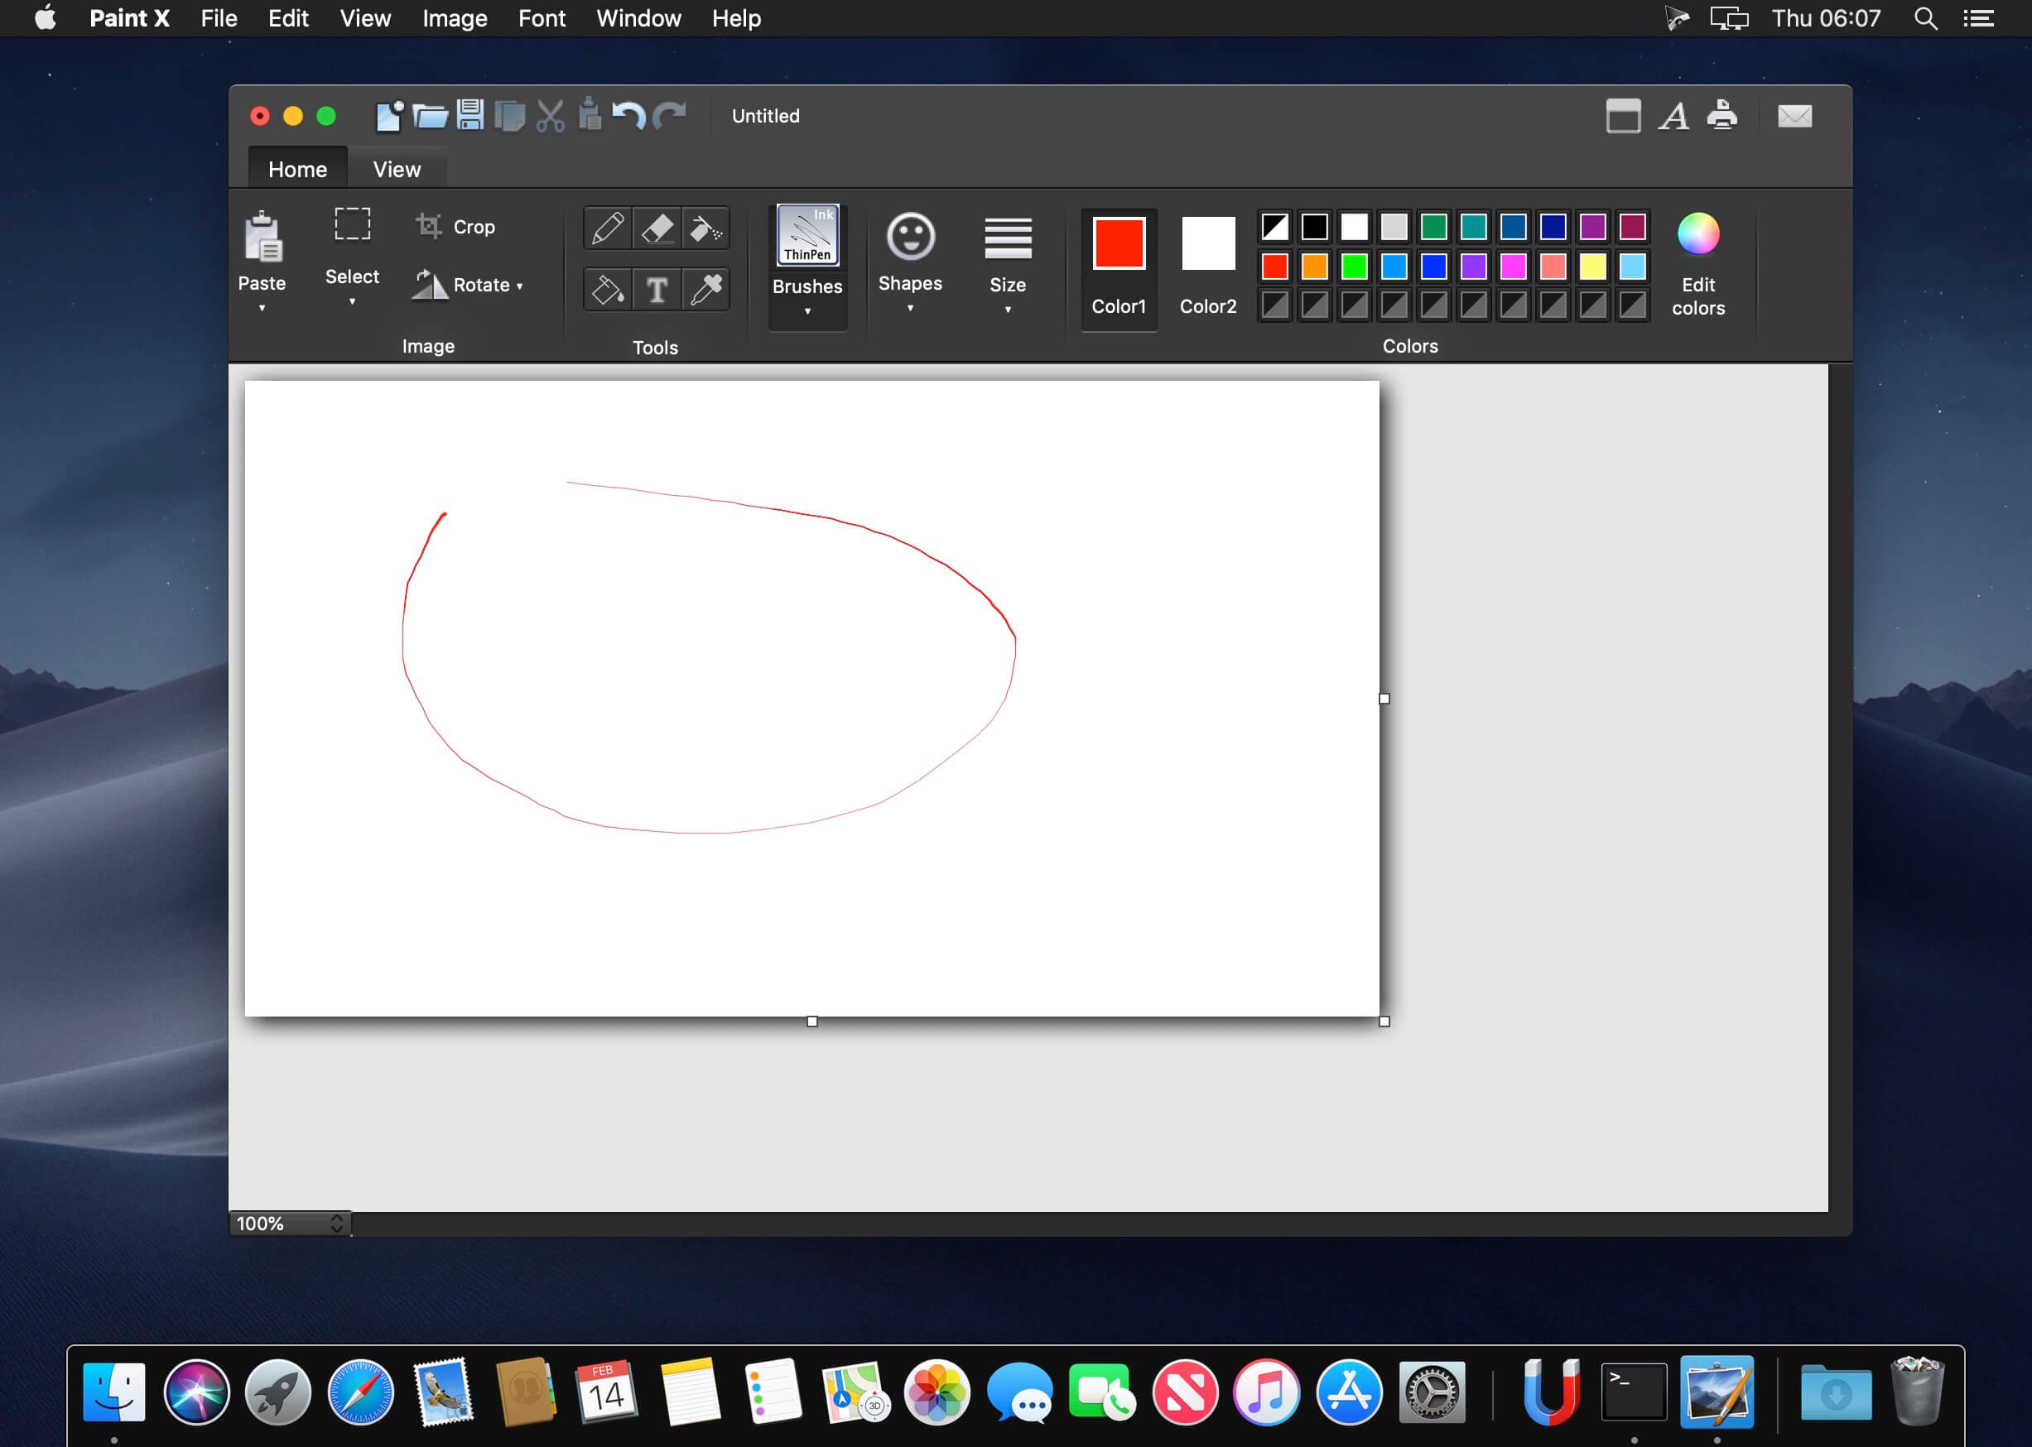Activate the Text tool
The height and width of the screenshot is (1447, 2032).
click(657, 290)
